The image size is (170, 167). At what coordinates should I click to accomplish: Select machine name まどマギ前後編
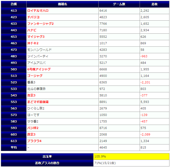38,102
